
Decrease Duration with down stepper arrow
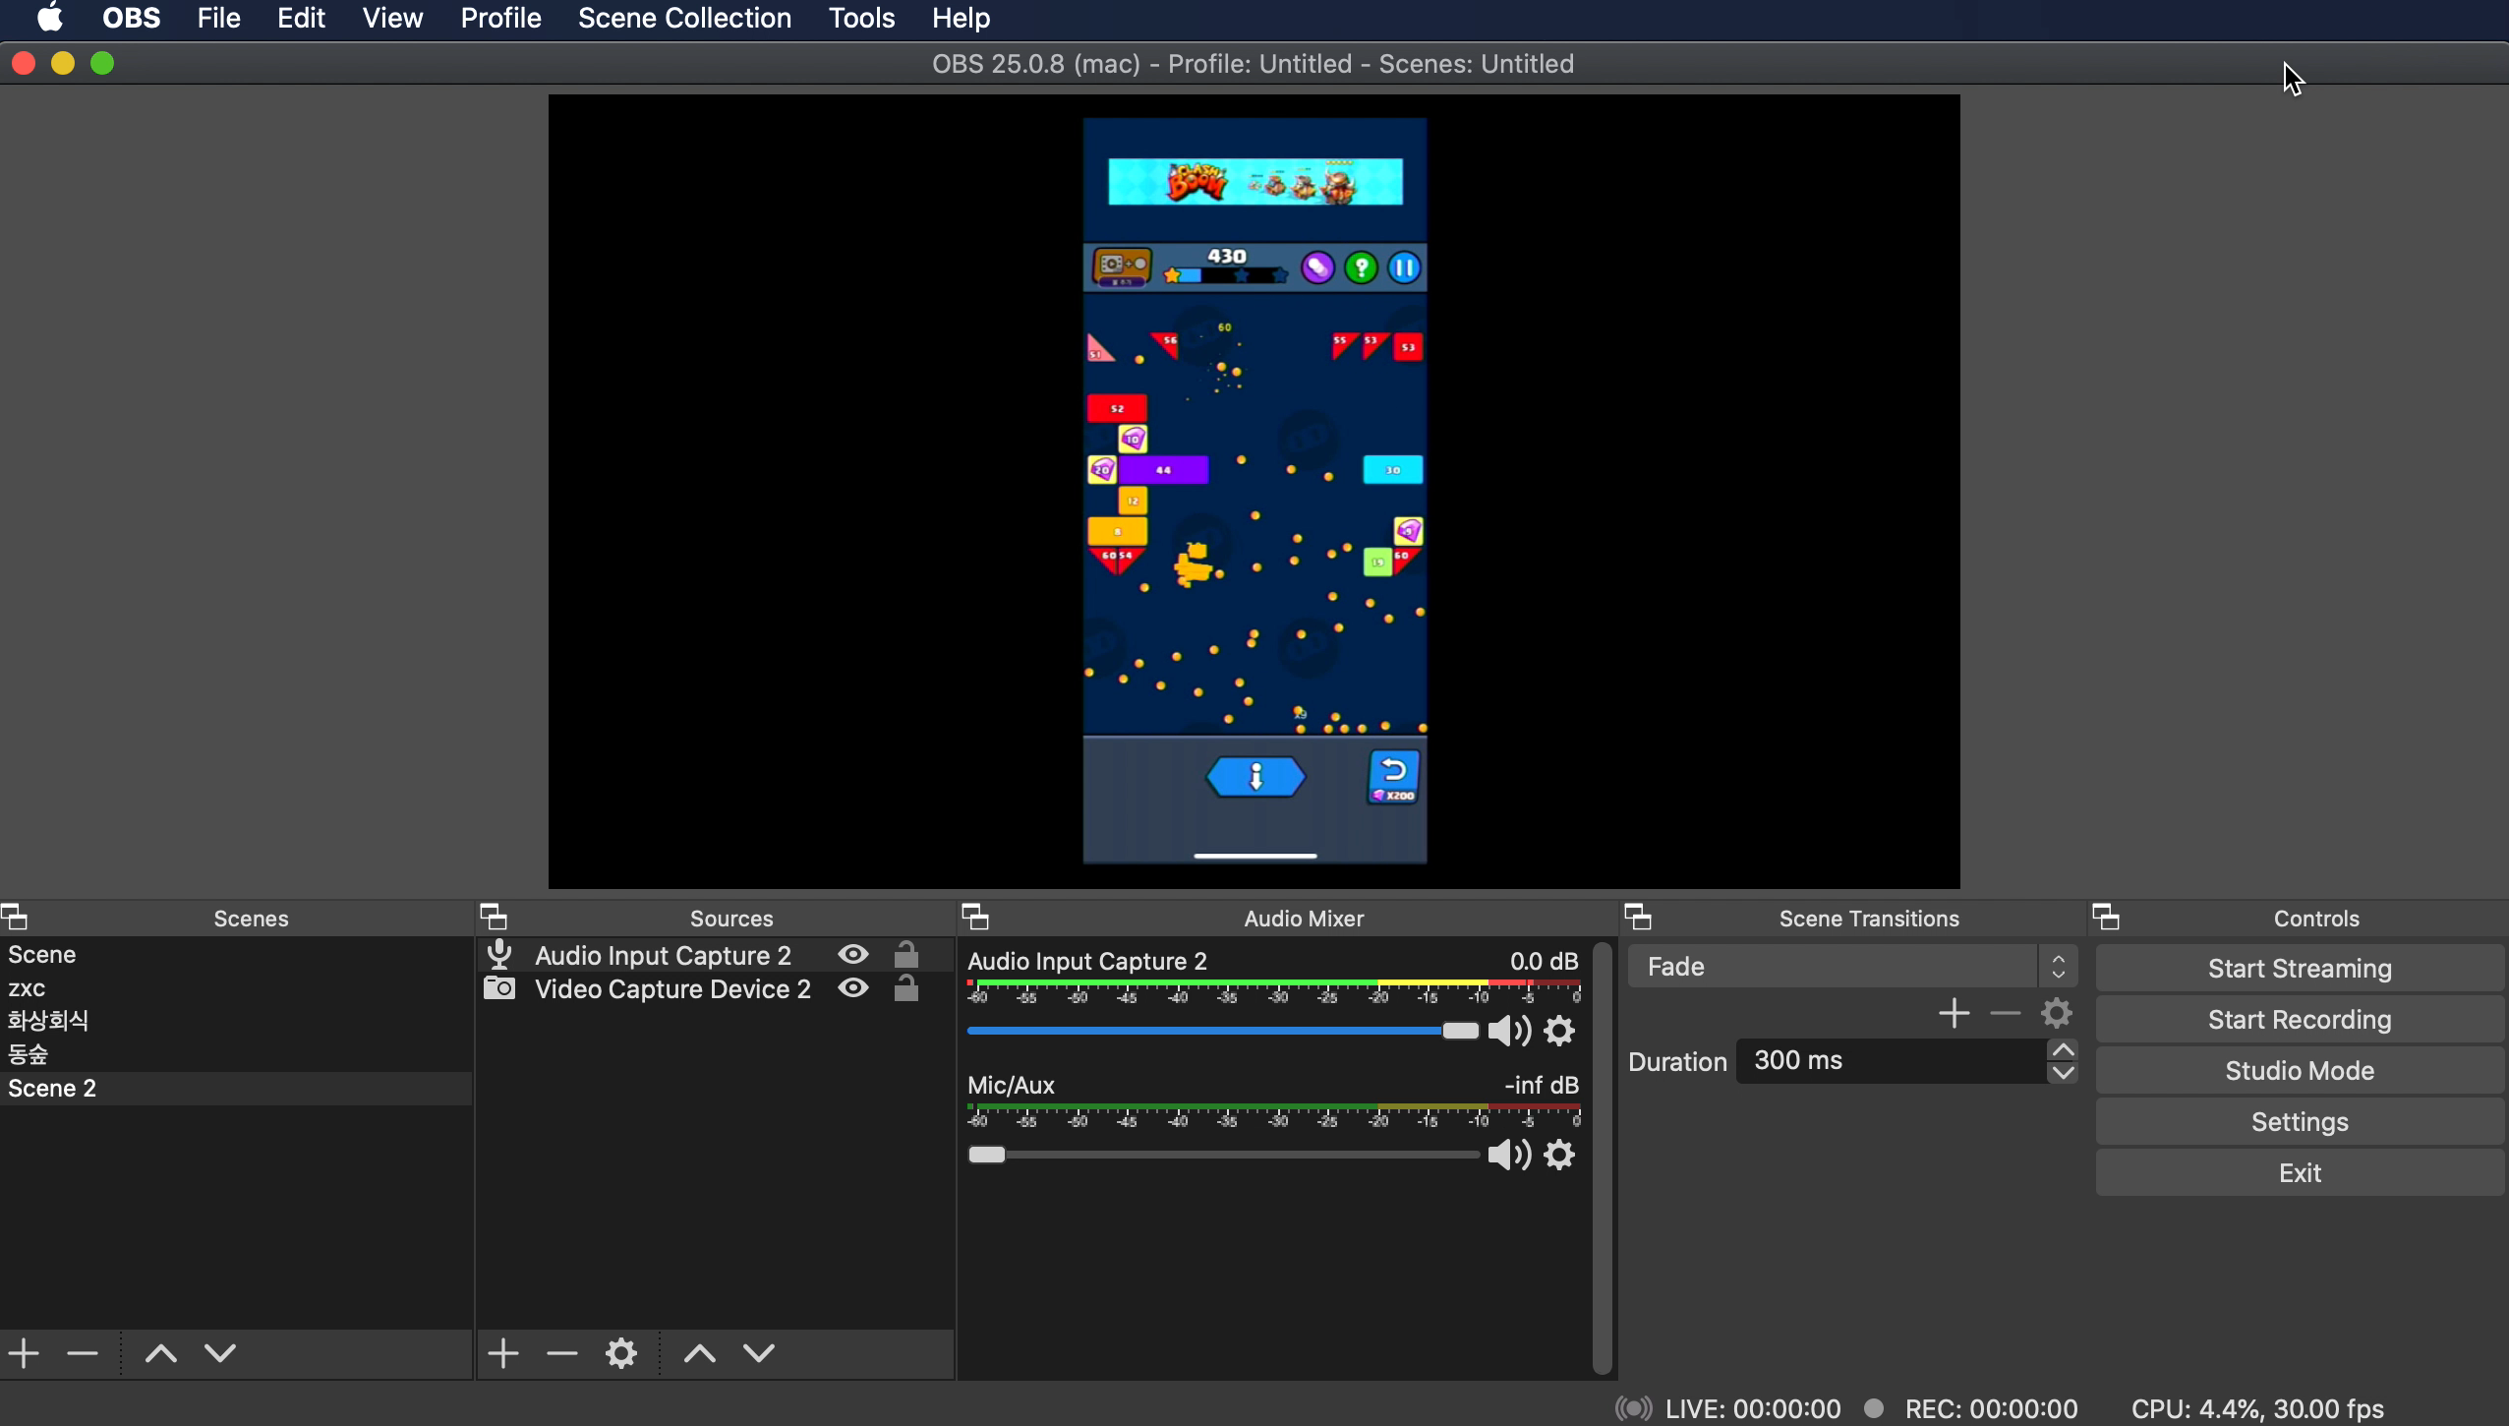(x=2063, y=1073)
